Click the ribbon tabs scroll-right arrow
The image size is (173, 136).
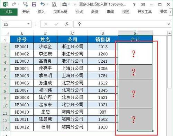click(171, 12)
